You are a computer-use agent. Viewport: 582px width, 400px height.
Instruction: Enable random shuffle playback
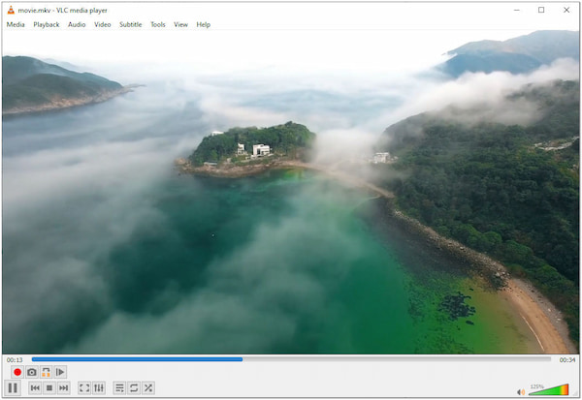pyautogui.click(x=148, y=387)
